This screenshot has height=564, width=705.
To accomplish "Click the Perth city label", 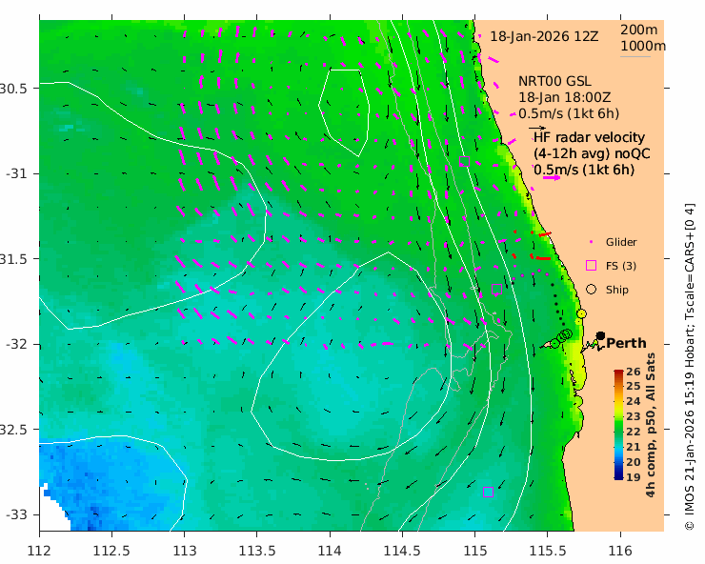I will 626,343.
